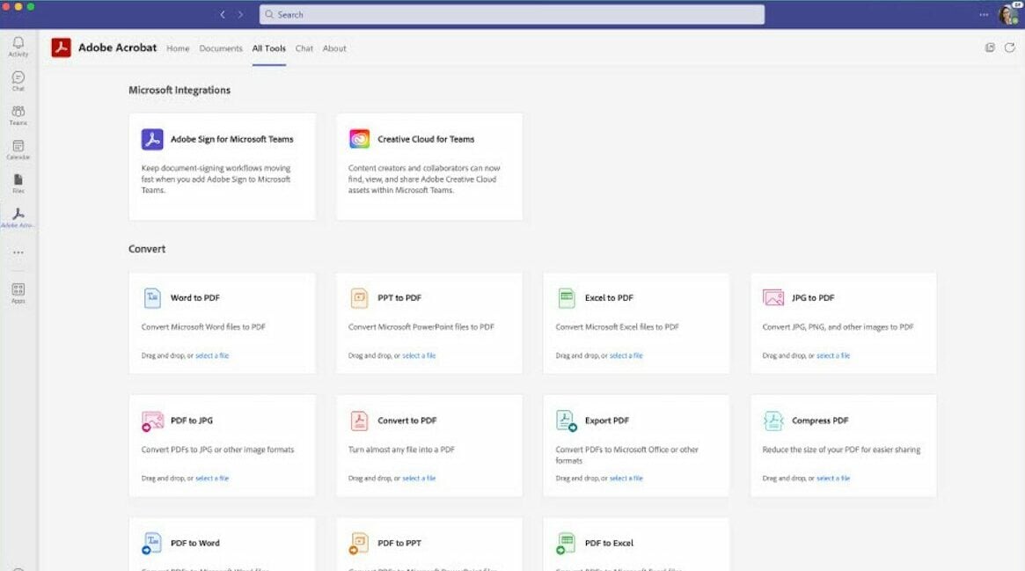1025x571 pixels.
Task: Click select a file in PPT to PDF
Action: pyautogui.click(x=419, y=356)
